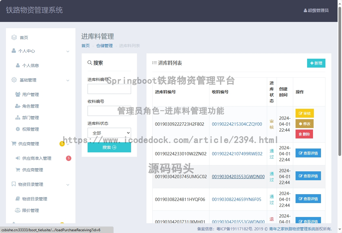Click the yellow 审核 button
The height and width of the screenshot is (233, 342).
coord(304,113)
